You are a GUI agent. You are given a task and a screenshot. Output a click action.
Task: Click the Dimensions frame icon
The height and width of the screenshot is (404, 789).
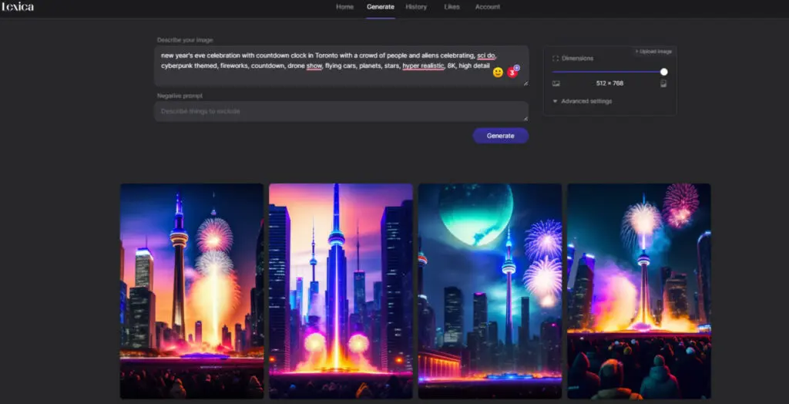coord(556,59)
